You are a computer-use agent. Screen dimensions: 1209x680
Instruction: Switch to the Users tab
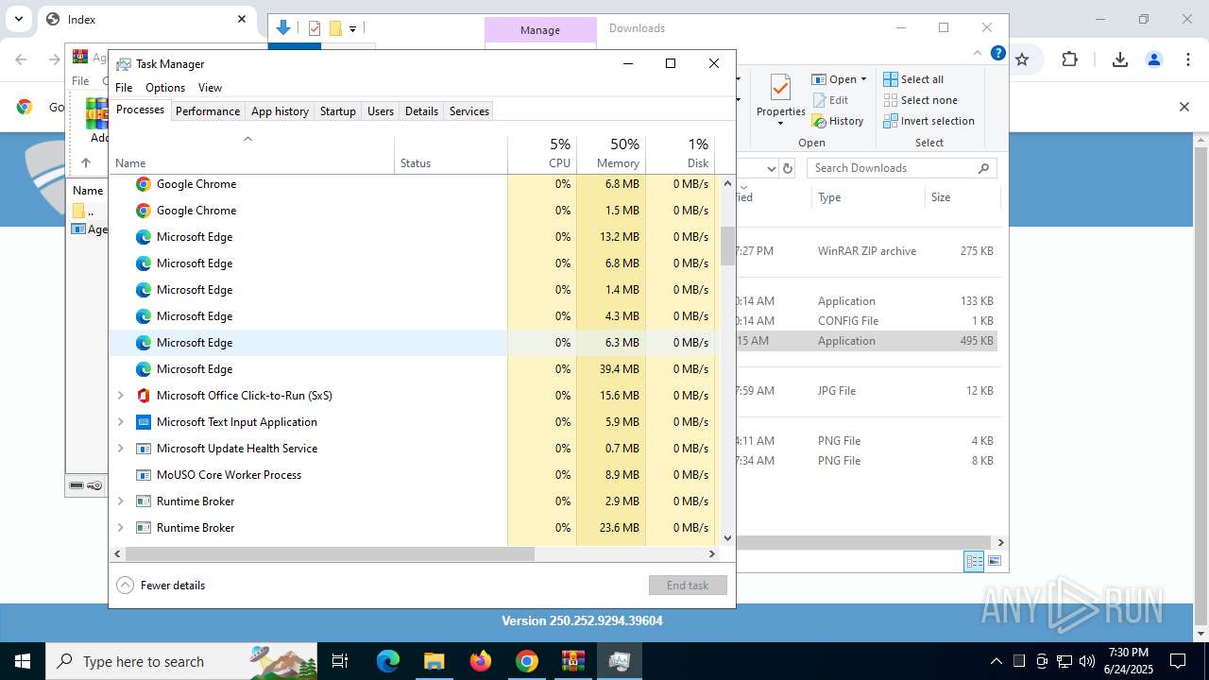[381, 110]
